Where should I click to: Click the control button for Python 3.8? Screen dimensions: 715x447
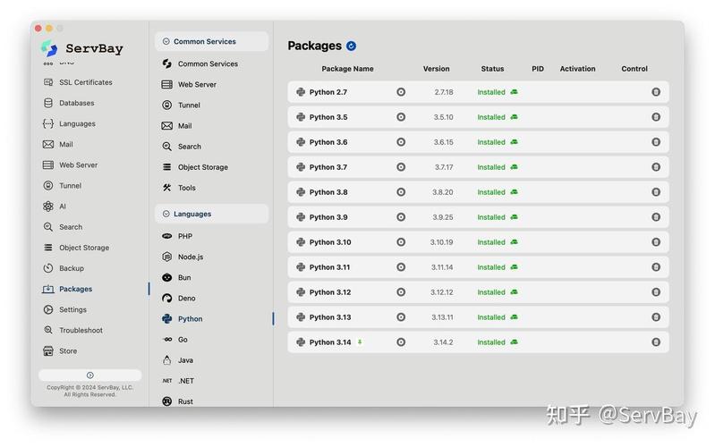click(656, 192)
